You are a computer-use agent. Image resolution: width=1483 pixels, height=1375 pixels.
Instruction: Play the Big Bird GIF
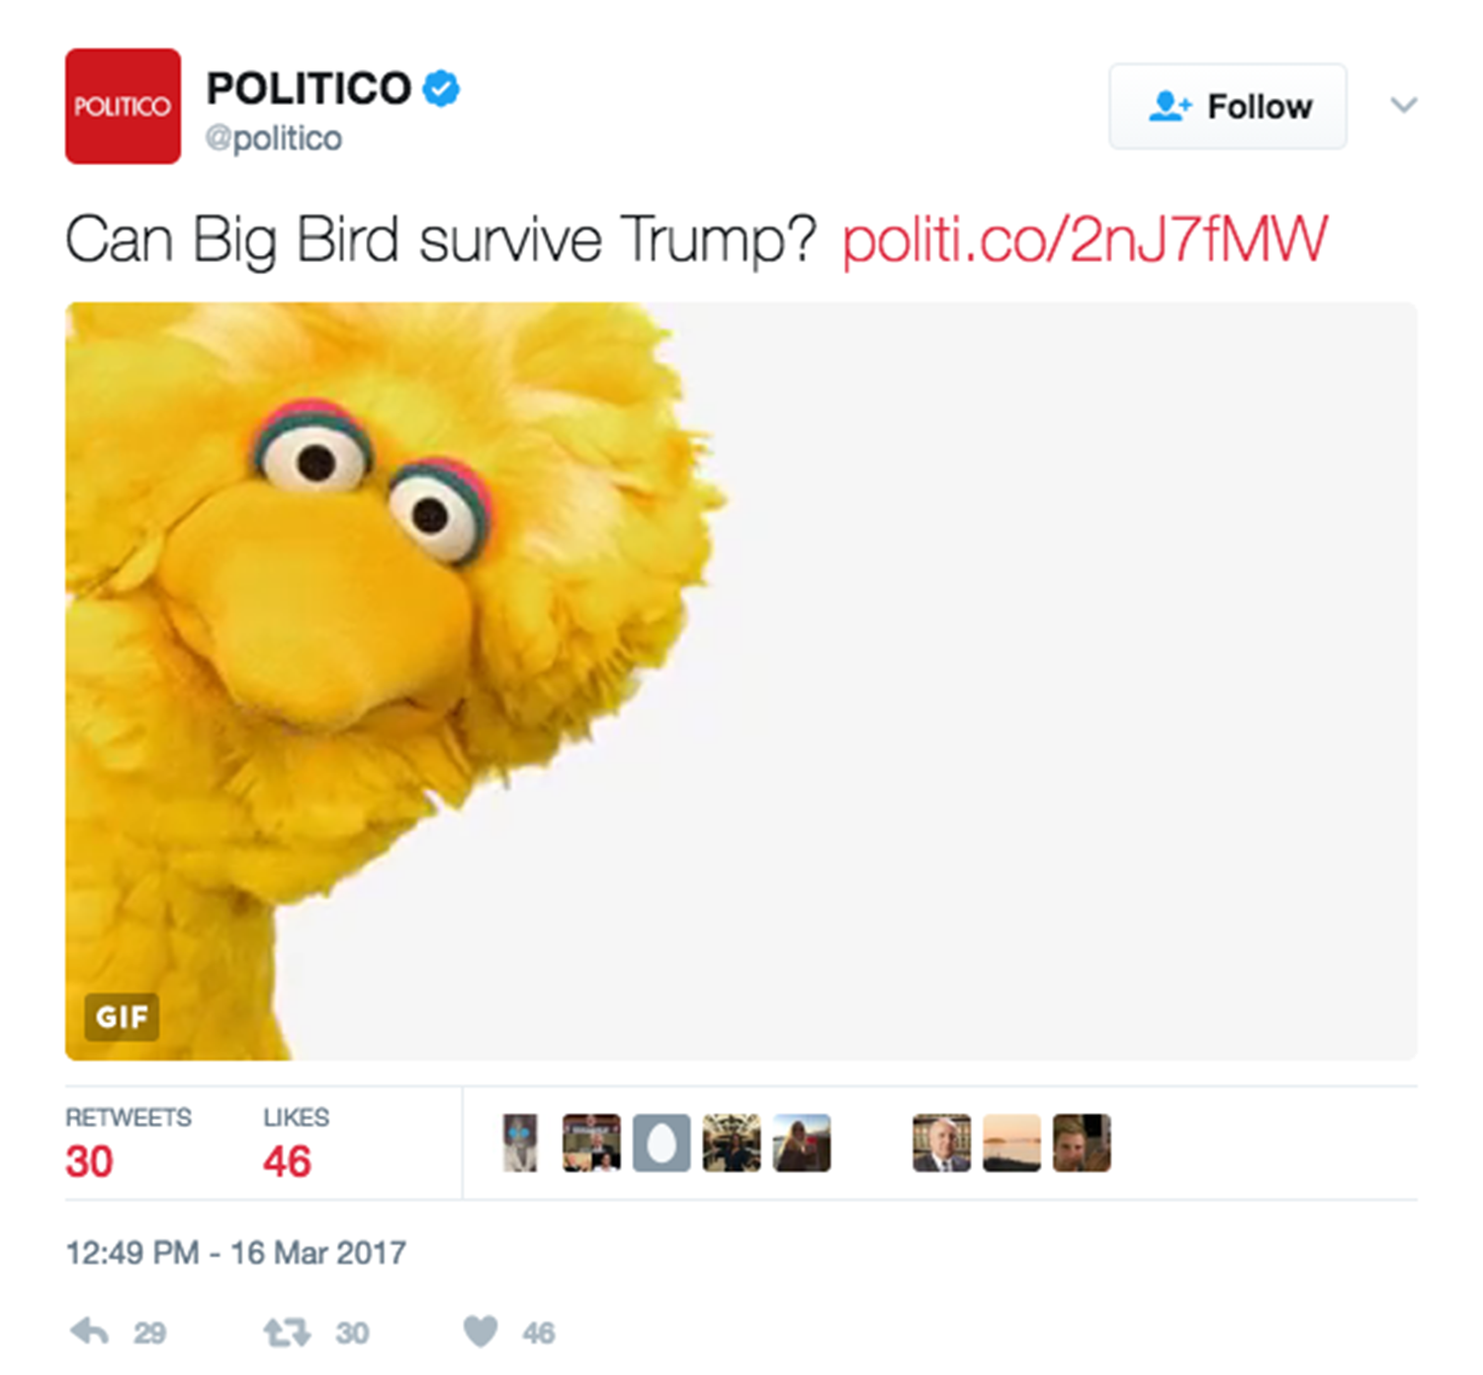tap(741, 682)
